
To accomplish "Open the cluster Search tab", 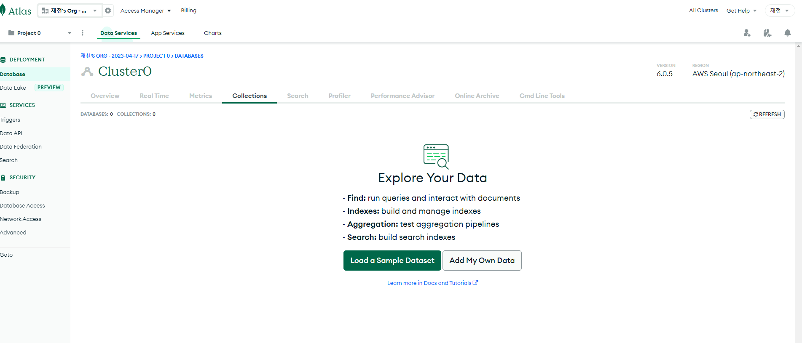I will [x=298, y=96].
